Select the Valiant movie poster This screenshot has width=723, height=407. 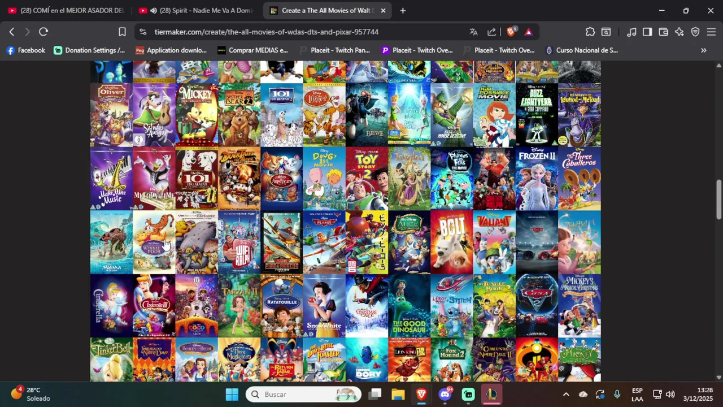(x=494, y=243)
